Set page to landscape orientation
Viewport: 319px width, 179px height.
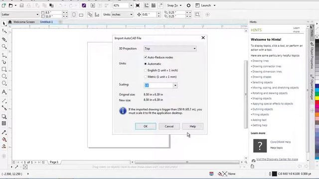pyautogui.click(x=81, y=14)
